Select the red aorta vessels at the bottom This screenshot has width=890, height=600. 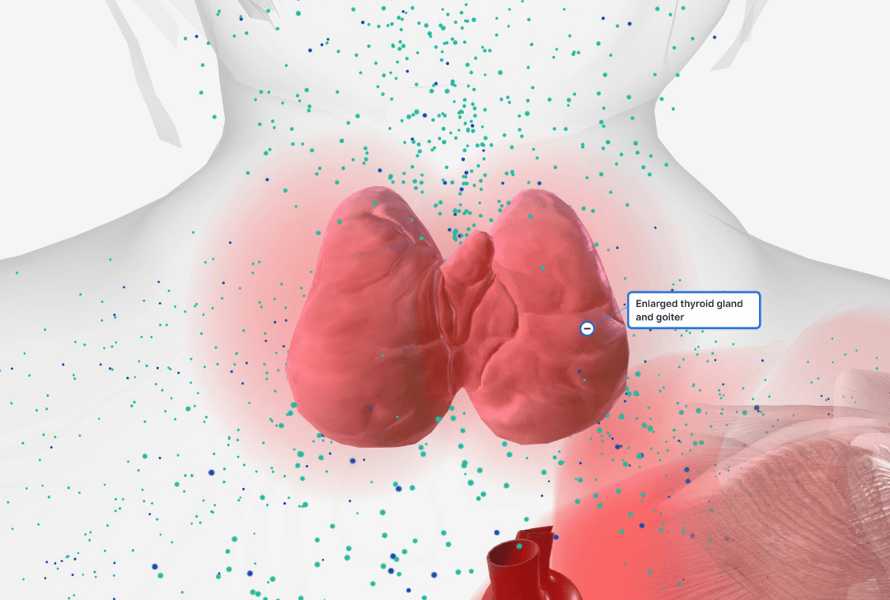pos(527,568)
